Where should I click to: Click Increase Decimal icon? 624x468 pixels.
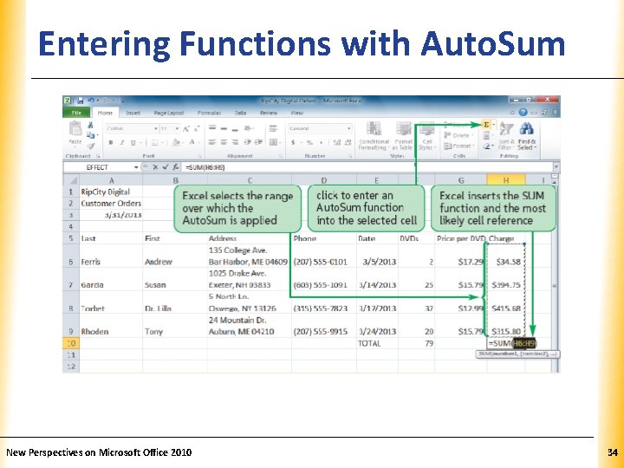click(336, 142)
